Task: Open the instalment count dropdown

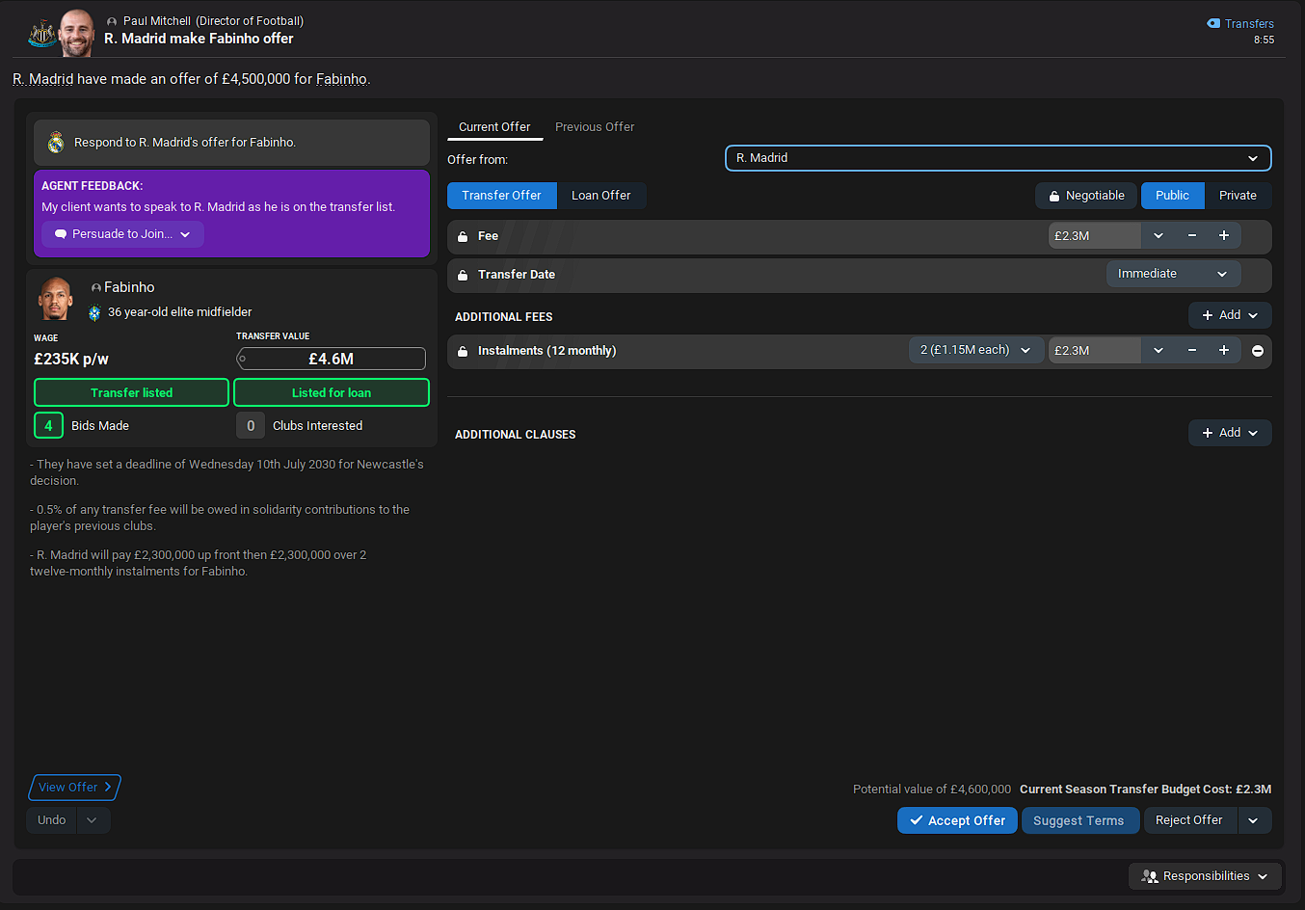Action: [975, 350]
